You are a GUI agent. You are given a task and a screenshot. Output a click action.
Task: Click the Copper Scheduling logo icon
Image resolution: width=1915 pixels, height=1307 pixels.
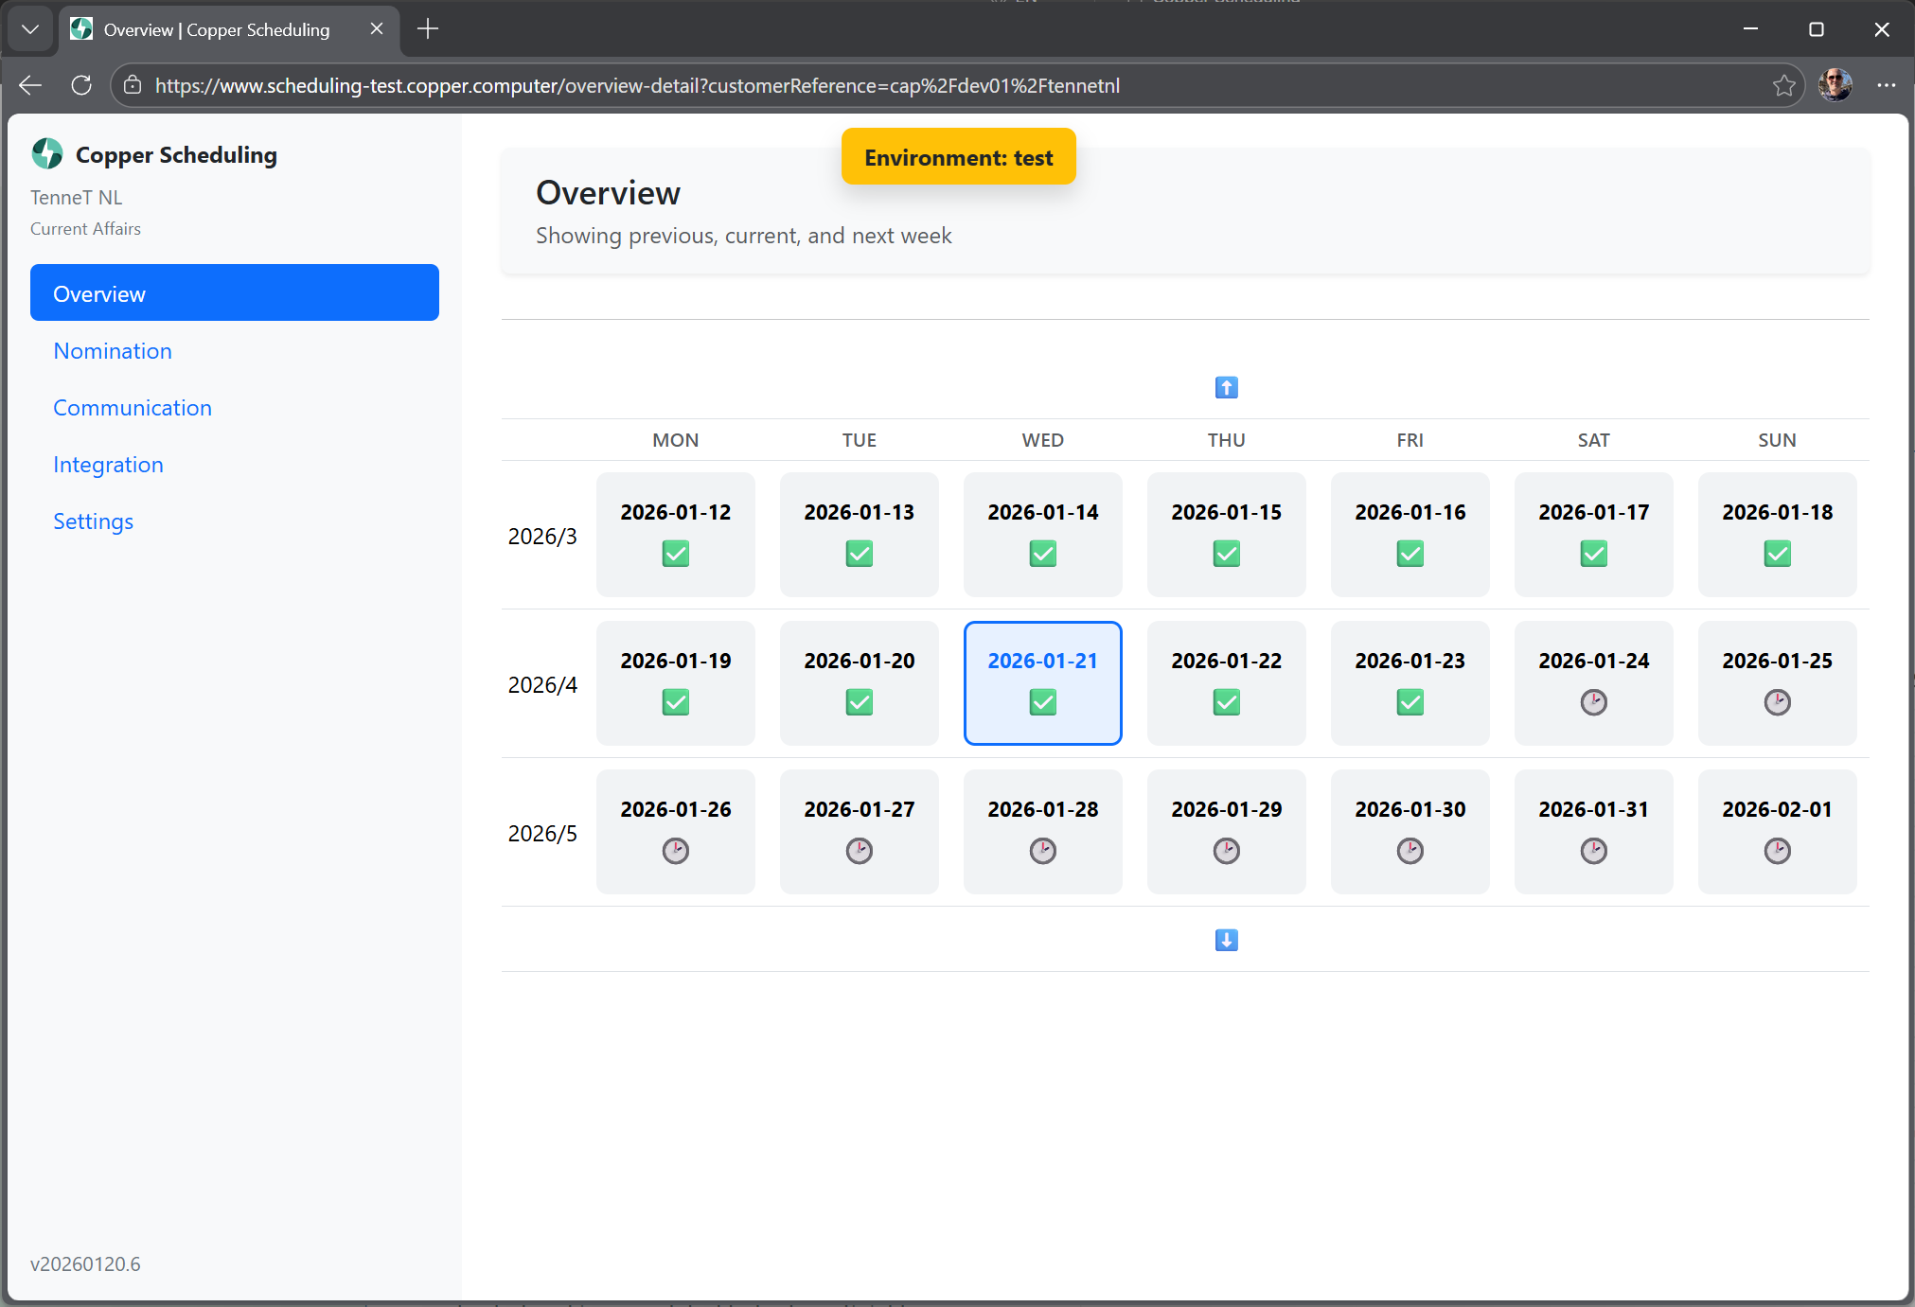(47, 153)
